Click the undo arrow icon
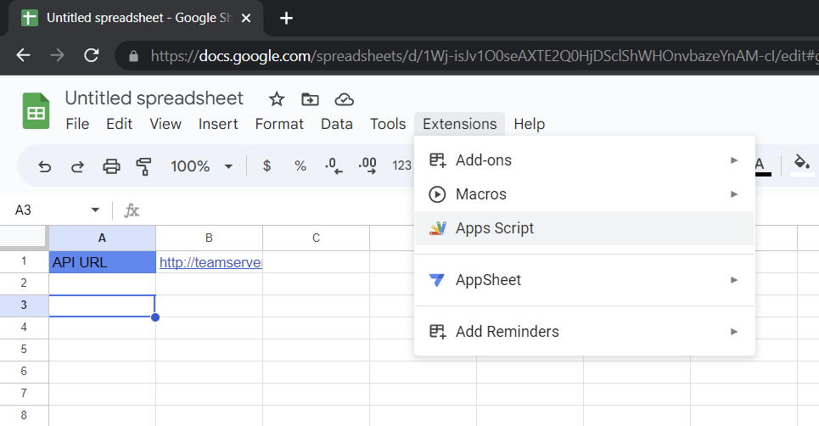The height and width of the screenshot is (426, 819). 45,166
